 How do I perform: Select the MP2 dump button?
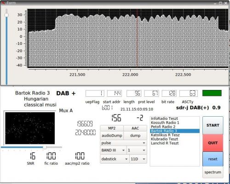point(112,128)
